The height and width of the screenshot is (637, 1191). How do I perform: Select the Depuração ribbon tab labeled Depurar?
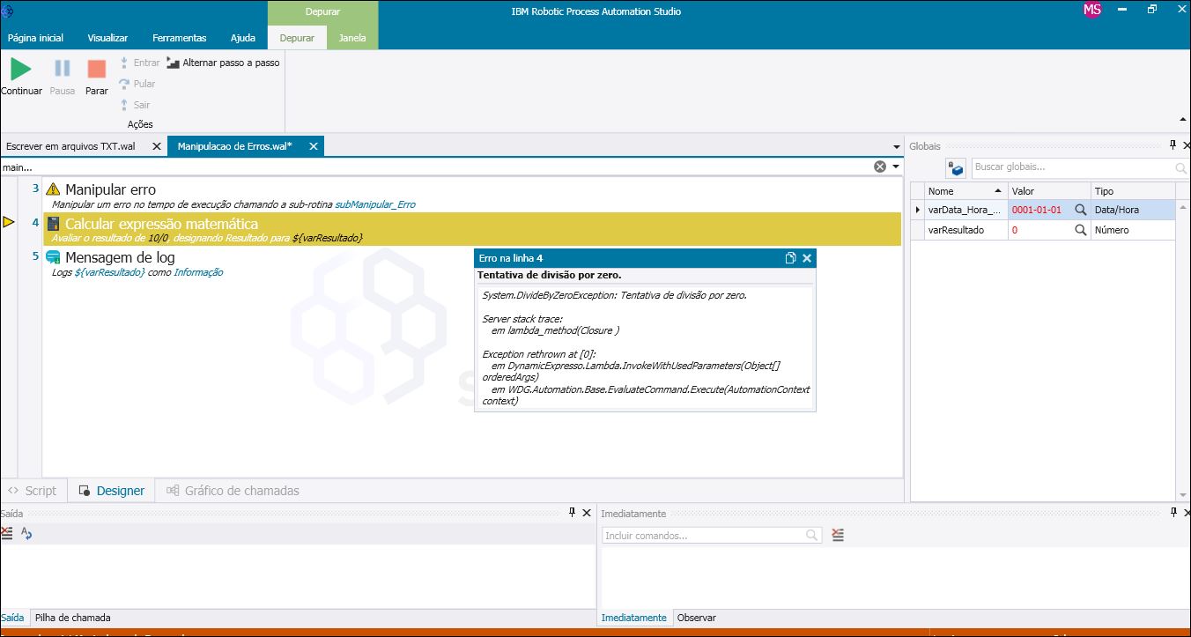(x=297, y=38)
